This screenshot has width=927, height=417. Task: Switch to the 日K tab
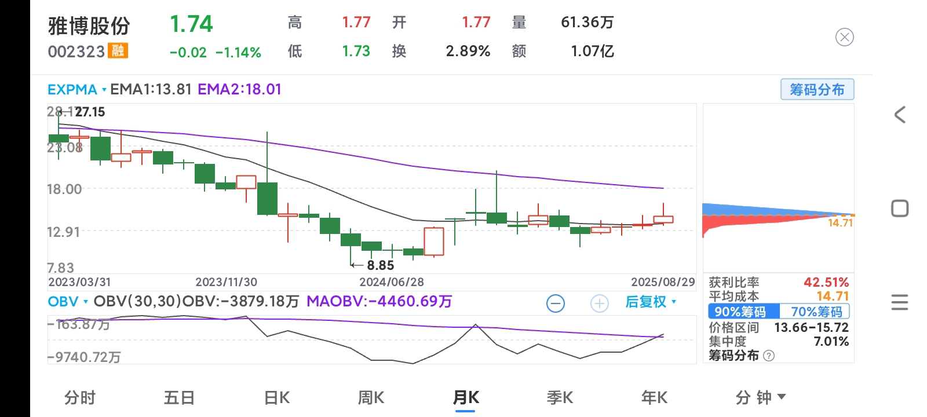pos(277,397)
